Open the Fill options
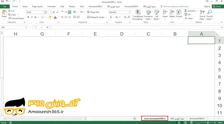The width and height of the screenshot is (224, 124). tap(188, 15)
